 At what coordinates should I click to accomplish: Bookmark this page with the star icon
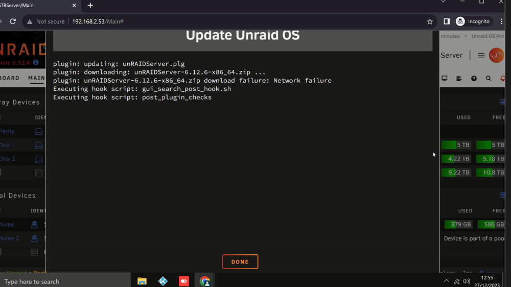[430, 21]
